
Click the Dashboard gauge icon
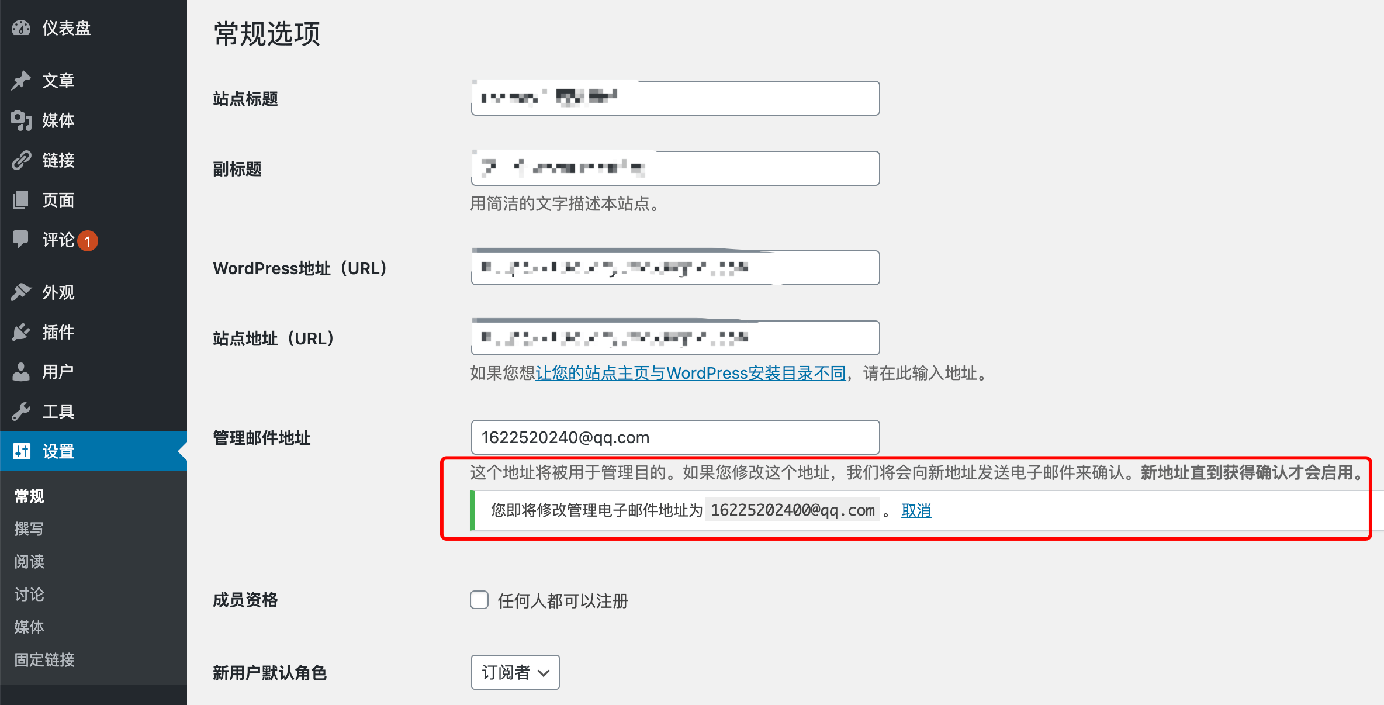pos(21,28)
